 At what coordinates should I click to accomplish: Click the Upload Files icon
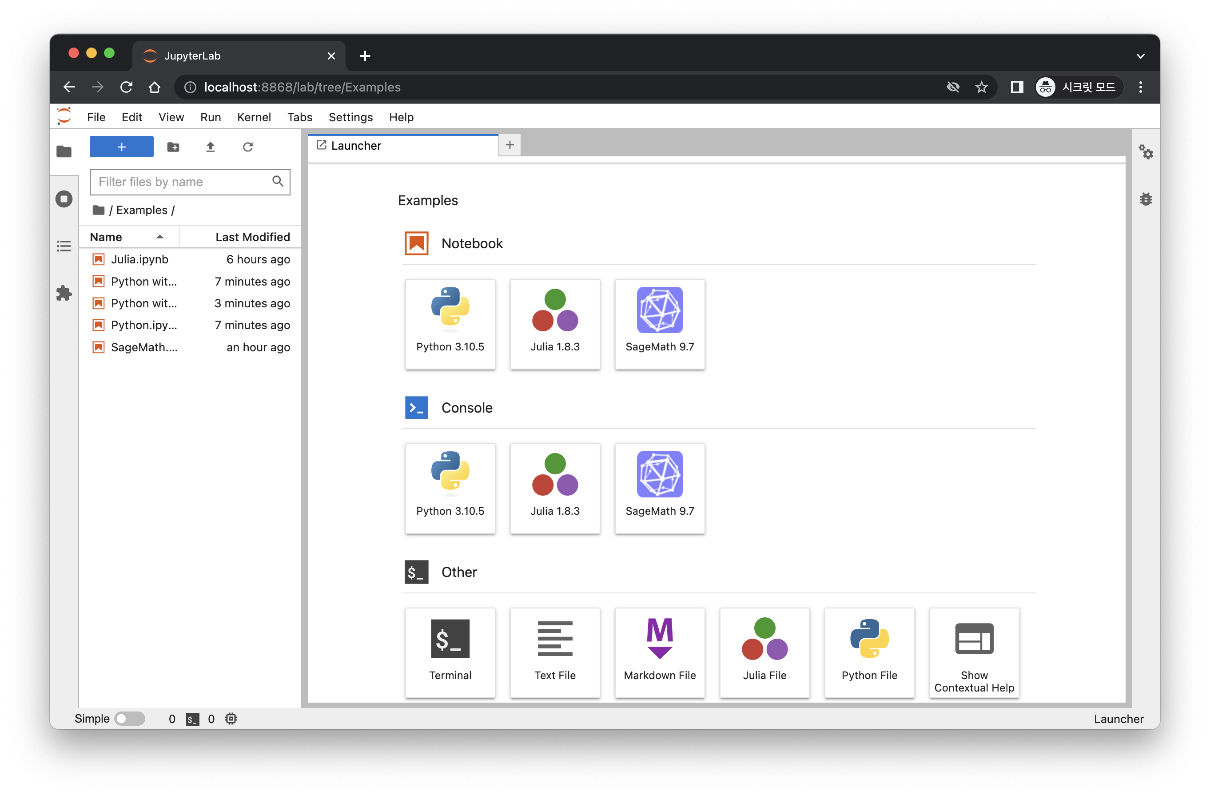211,147
